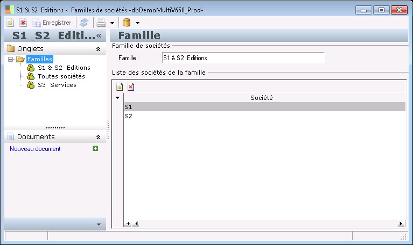Viewport: 413px width, 245px height.
Task: Click the printer icon
Action: (101, 23)
